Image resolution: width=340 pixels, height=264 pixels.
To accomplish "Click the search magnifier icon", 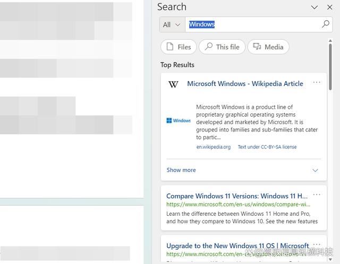I will tap(326, 24).
